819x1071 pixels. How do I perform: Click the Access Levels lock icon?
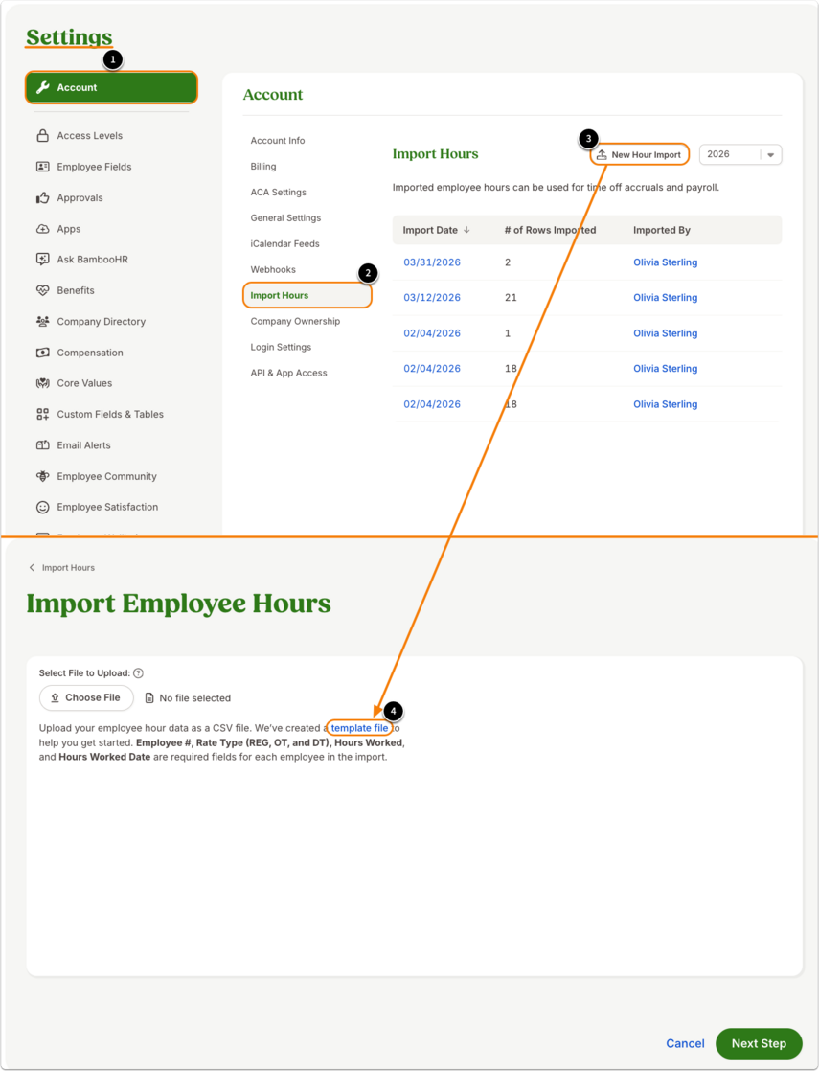click(42, 135)
